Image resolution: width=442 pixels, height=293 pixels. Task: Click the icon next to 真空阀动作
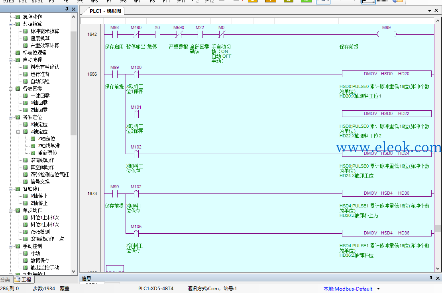pos(26,167)
